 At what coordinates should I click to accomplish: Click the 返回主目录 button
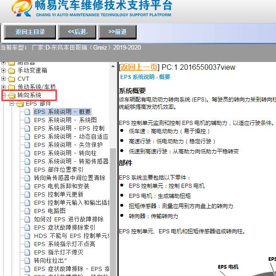click(x=30, y=32)
